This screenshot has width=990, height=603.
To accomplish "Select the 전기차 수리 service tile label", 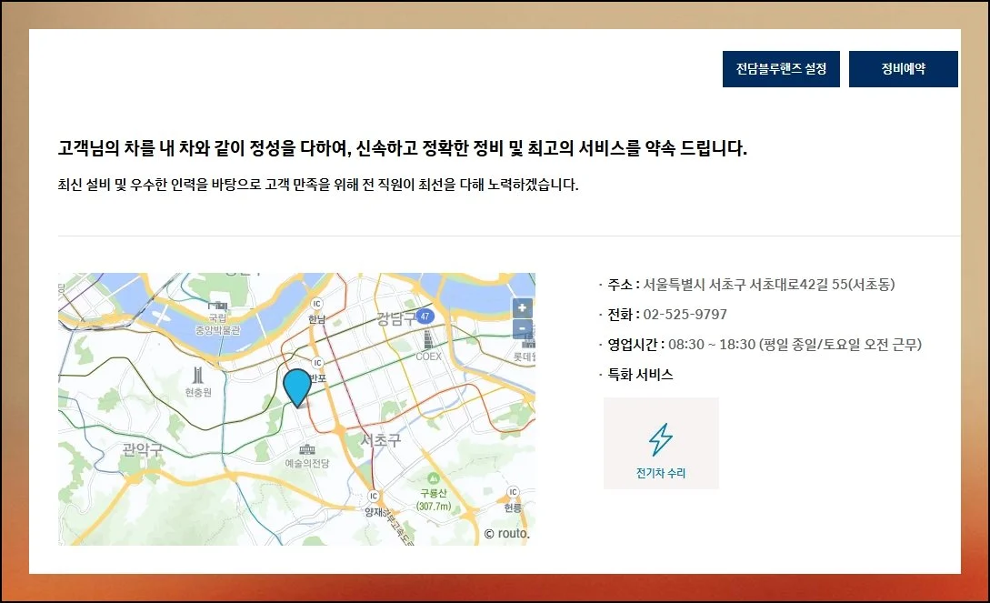I will 661,473.
